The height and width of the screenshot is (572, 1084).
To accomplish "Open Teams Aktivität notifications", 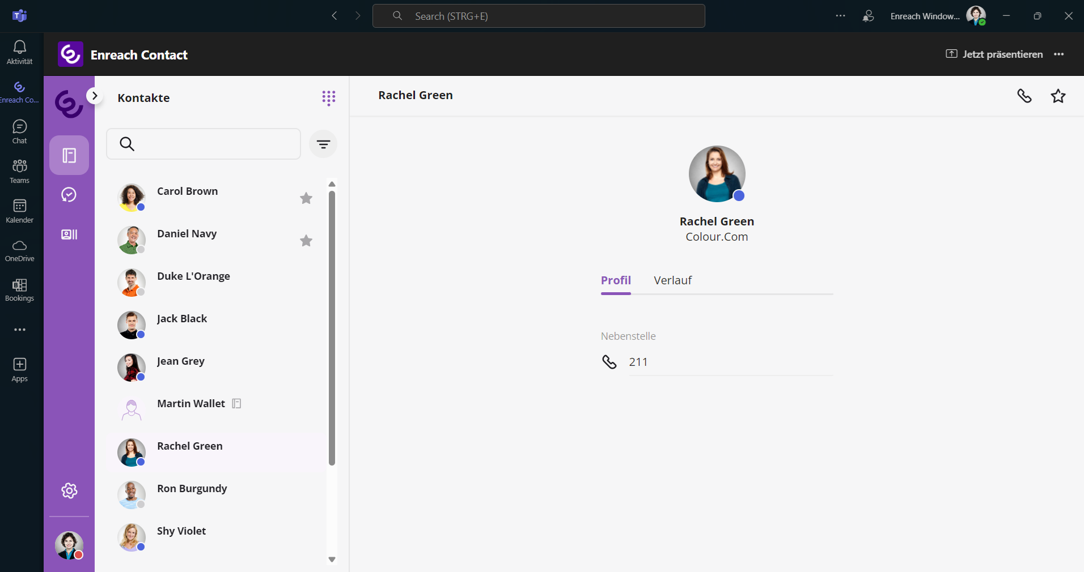I will point(20,52).
